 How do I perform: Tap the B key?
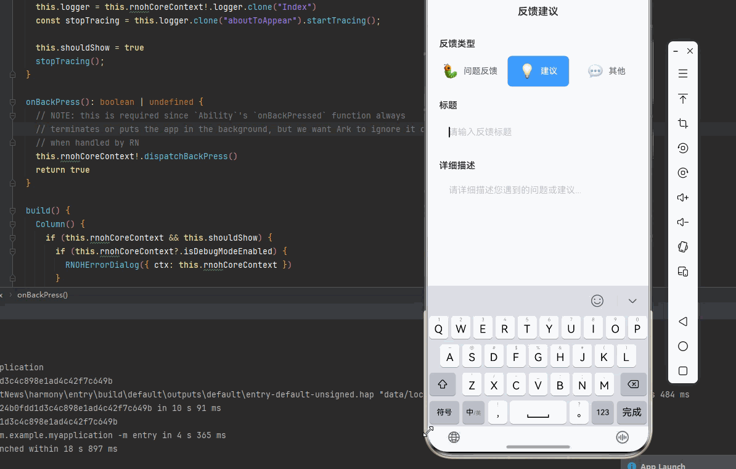point(560,384)
